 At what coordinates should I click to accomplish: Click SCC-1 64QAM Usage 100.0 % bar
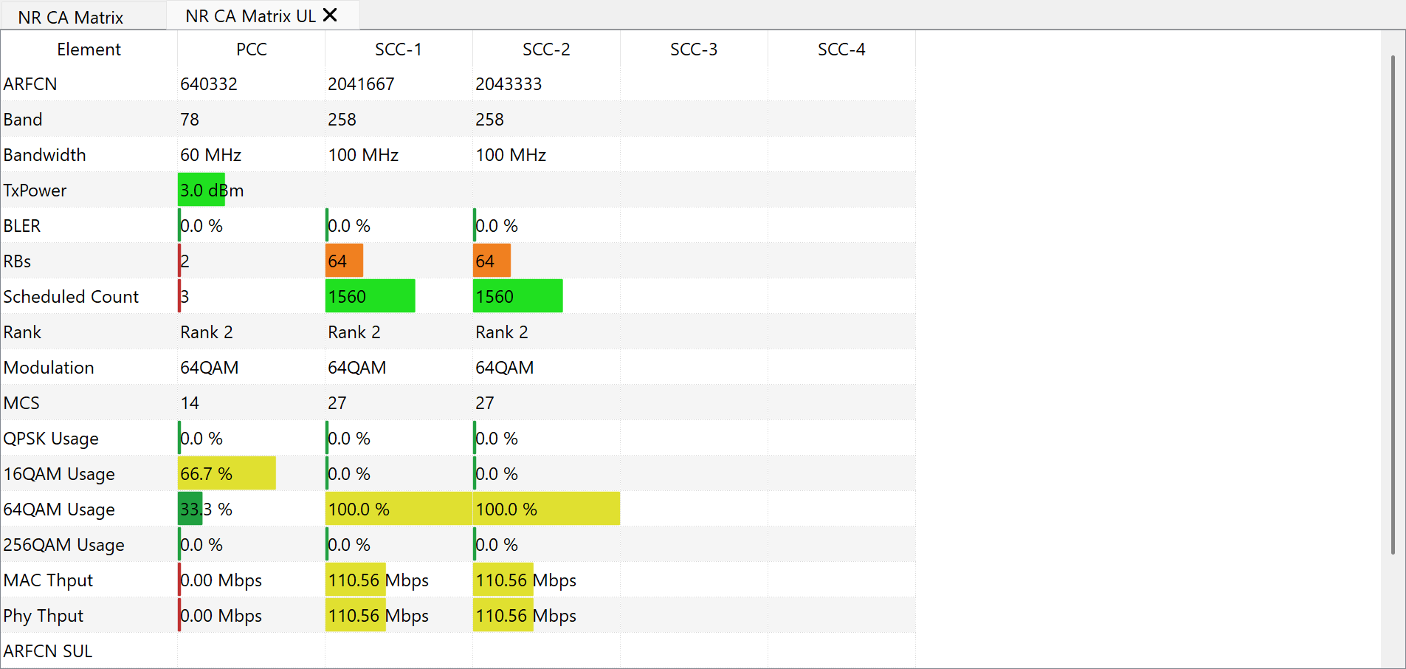pos(399,510)
